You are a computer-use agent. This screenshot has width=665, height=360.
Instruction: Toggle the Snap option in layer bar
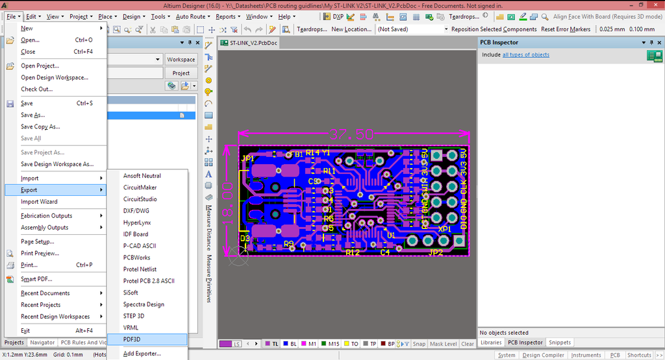click(x=419, y=344)
